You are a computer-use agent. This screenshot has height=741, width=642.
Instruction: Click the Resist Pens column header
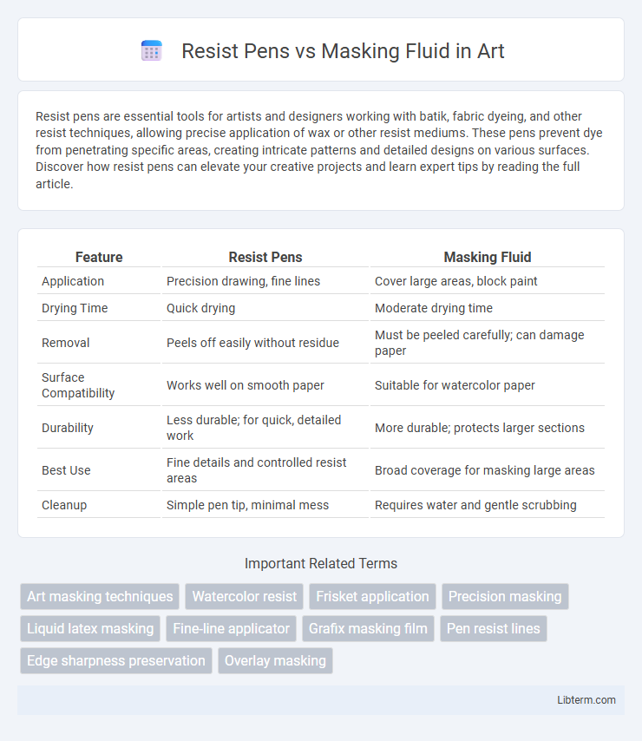coord(265,257)
